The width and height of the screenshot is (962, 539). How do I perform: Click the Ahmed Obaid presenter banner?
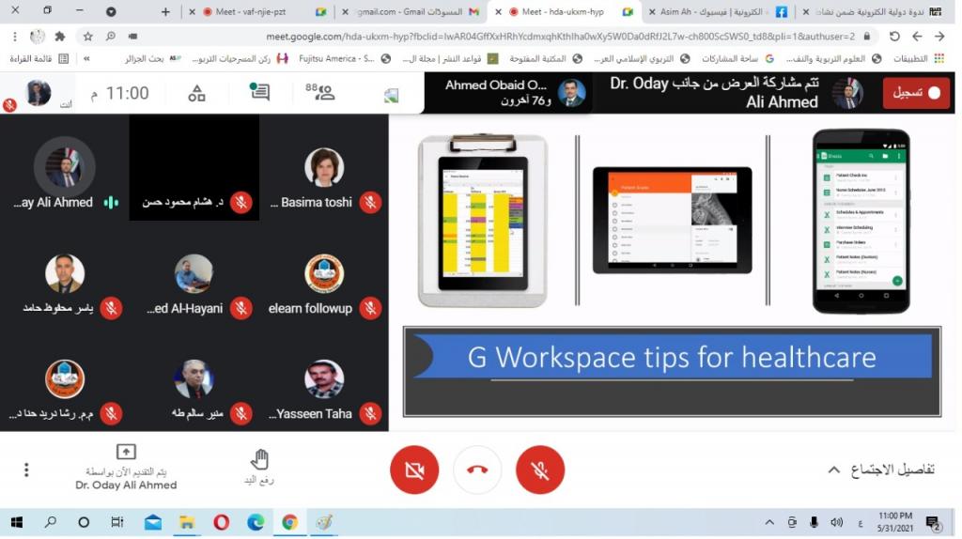507,93
